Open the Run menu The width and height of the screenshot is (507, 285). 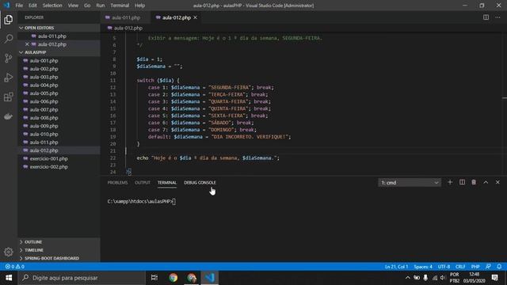(x=101, y=6)
